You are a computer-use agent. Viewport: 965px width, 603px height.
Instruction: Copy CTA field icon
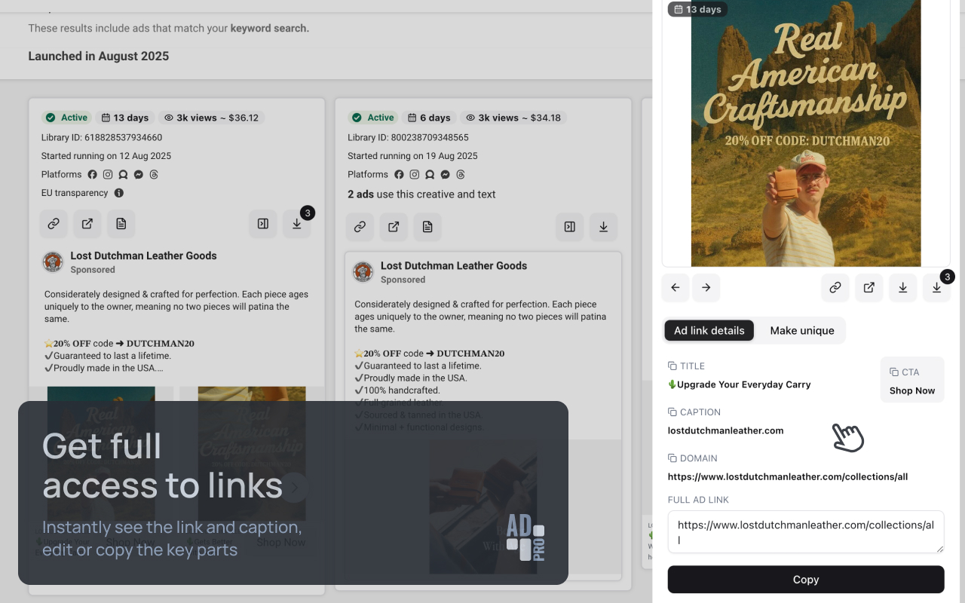894,372
